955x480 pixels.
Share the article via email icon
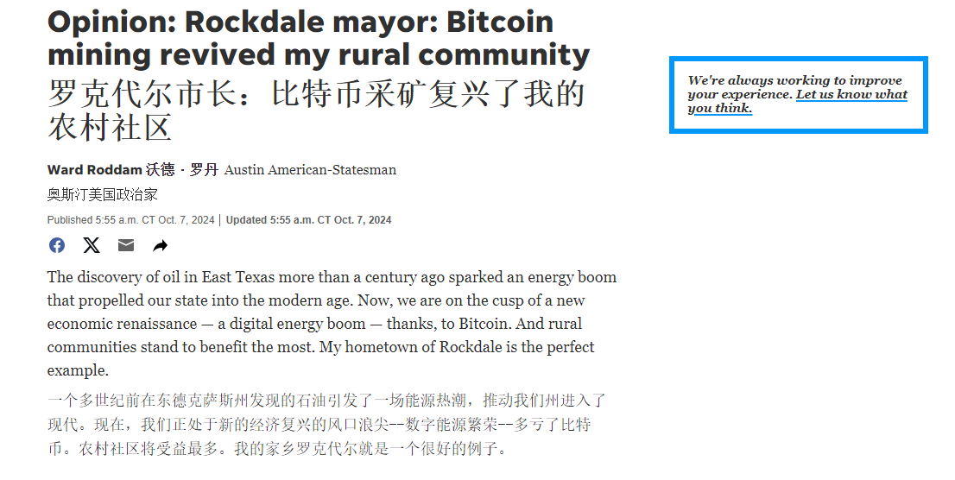click(x=126, y=245)
